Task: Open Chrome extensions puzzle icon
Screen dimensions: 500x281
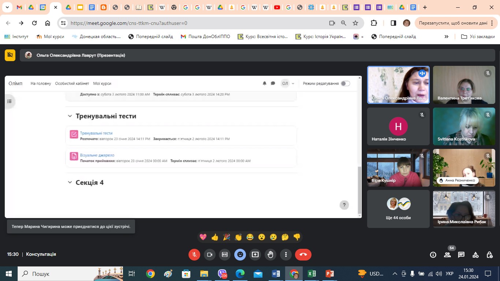Action: [x=374, y=23]
